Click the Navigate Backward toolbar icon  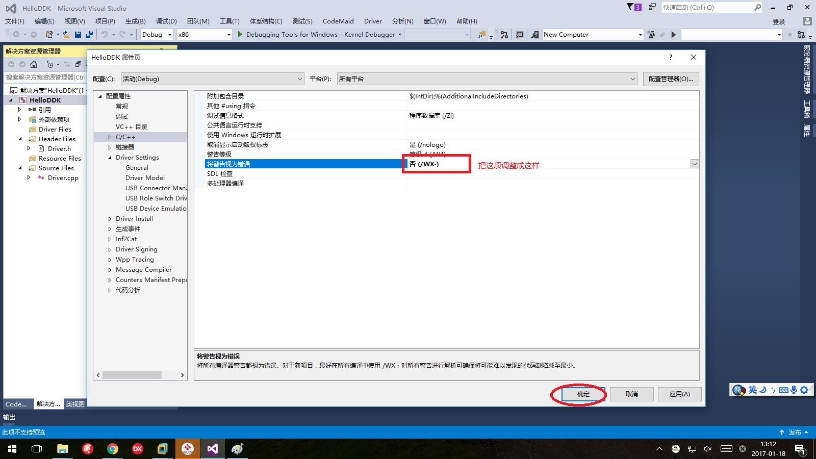(16, 35)
